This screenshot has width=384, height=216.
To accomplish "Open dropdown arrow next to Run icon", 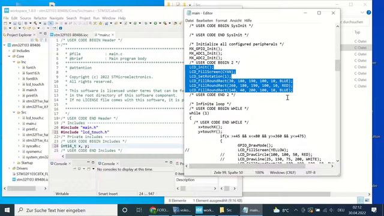I will pos(160,23).
